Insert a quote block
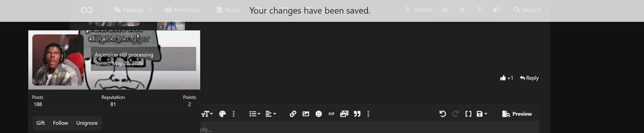Screen dimensions: 644x133 point(357,114)
